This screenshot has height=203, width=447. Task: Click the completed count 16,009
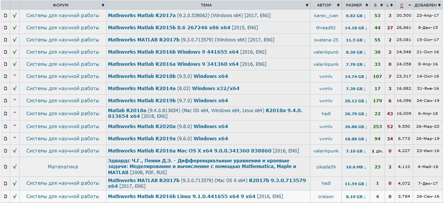coord(404,113)
